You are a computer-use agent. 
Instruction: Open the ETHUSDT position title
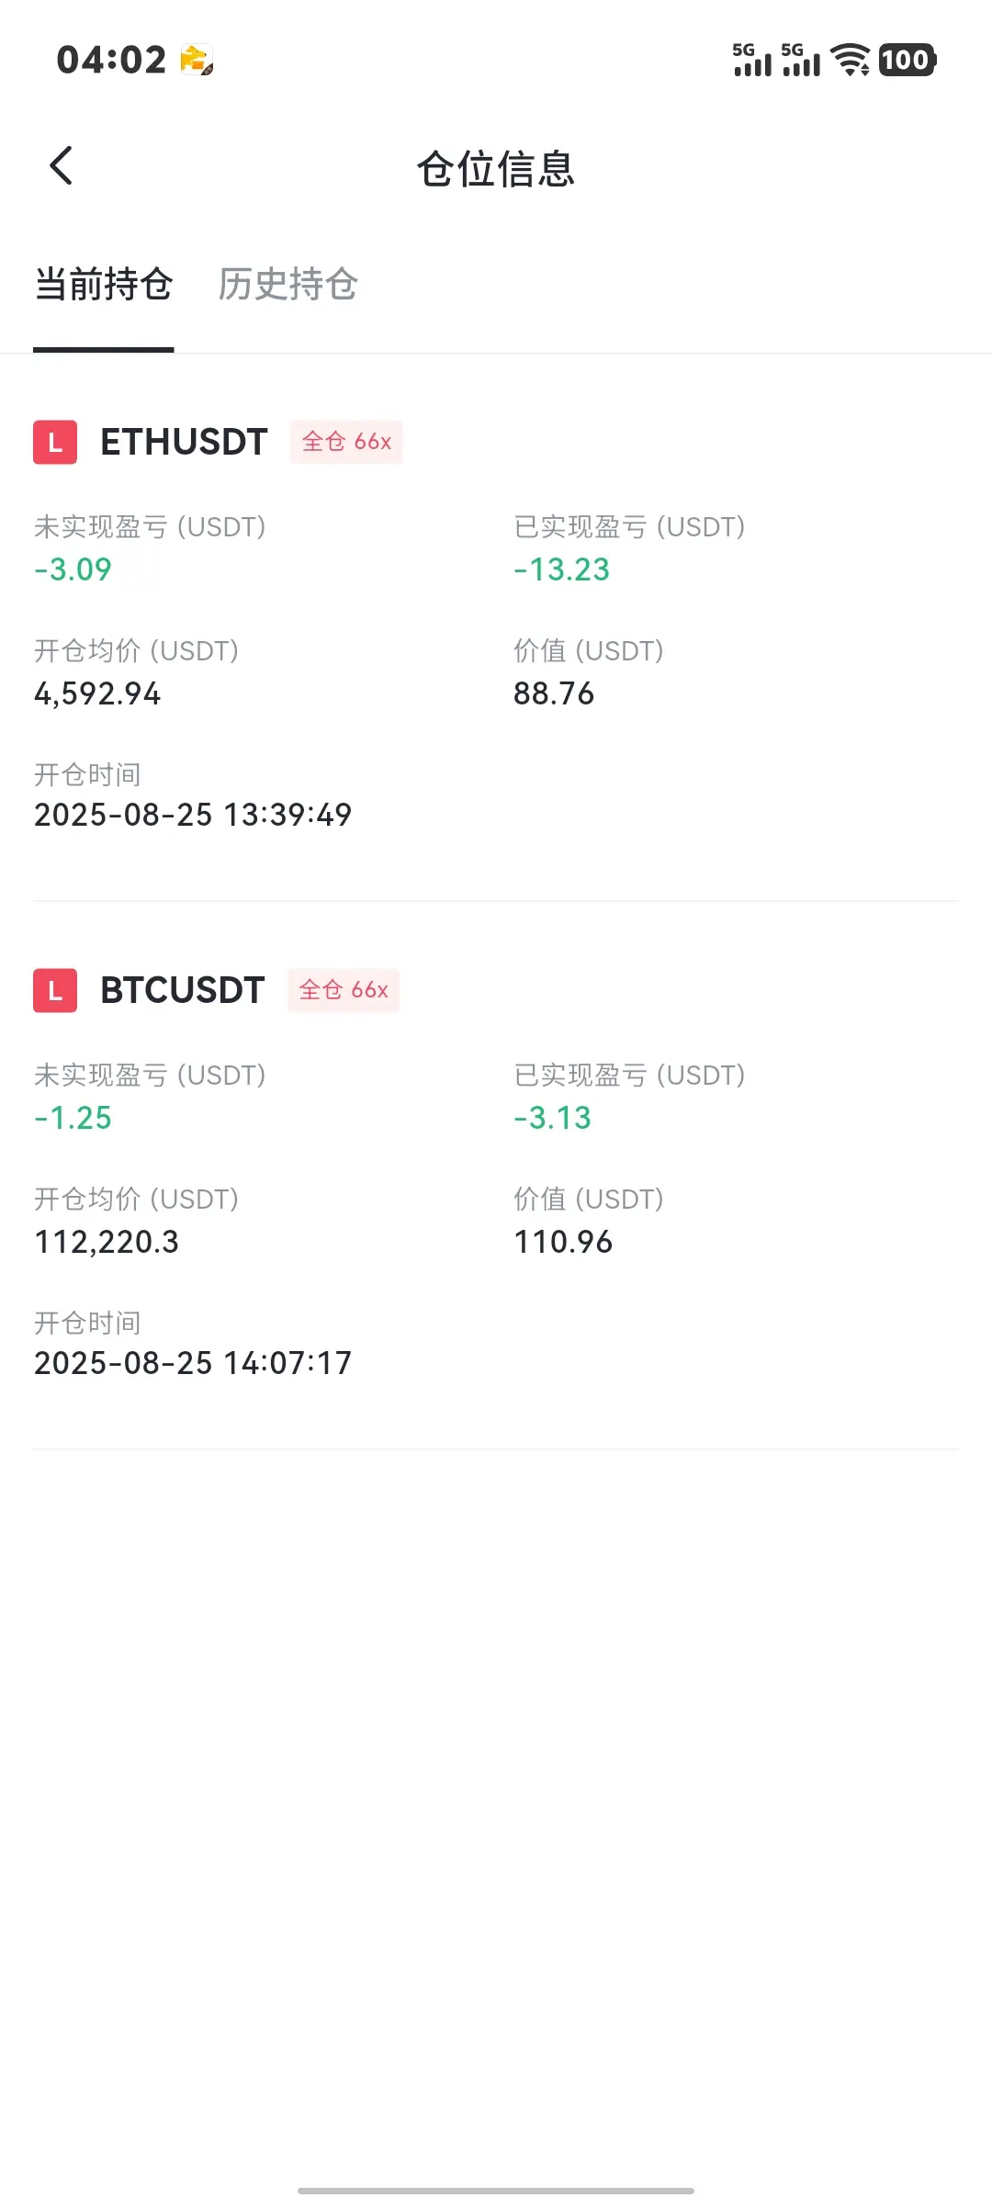point(184,442)
